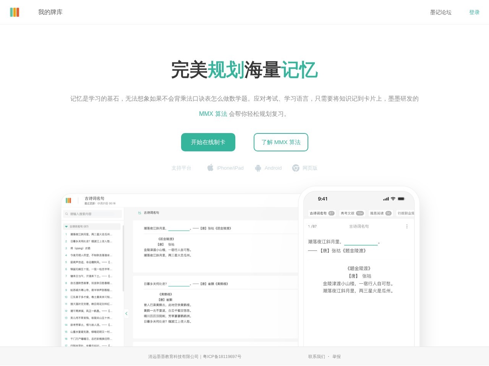Screen dimensions: 489x366
Task: Click the phone signal strength icon
Action: pos(386,199)
